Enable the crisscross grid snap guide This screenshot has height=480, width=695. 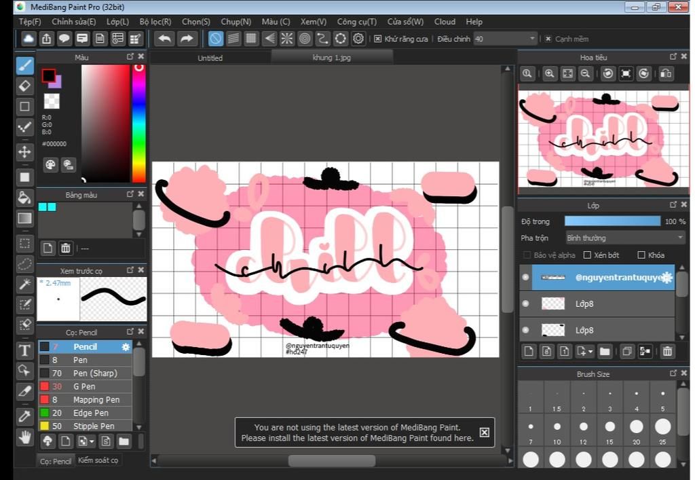[x=251, y=39]
